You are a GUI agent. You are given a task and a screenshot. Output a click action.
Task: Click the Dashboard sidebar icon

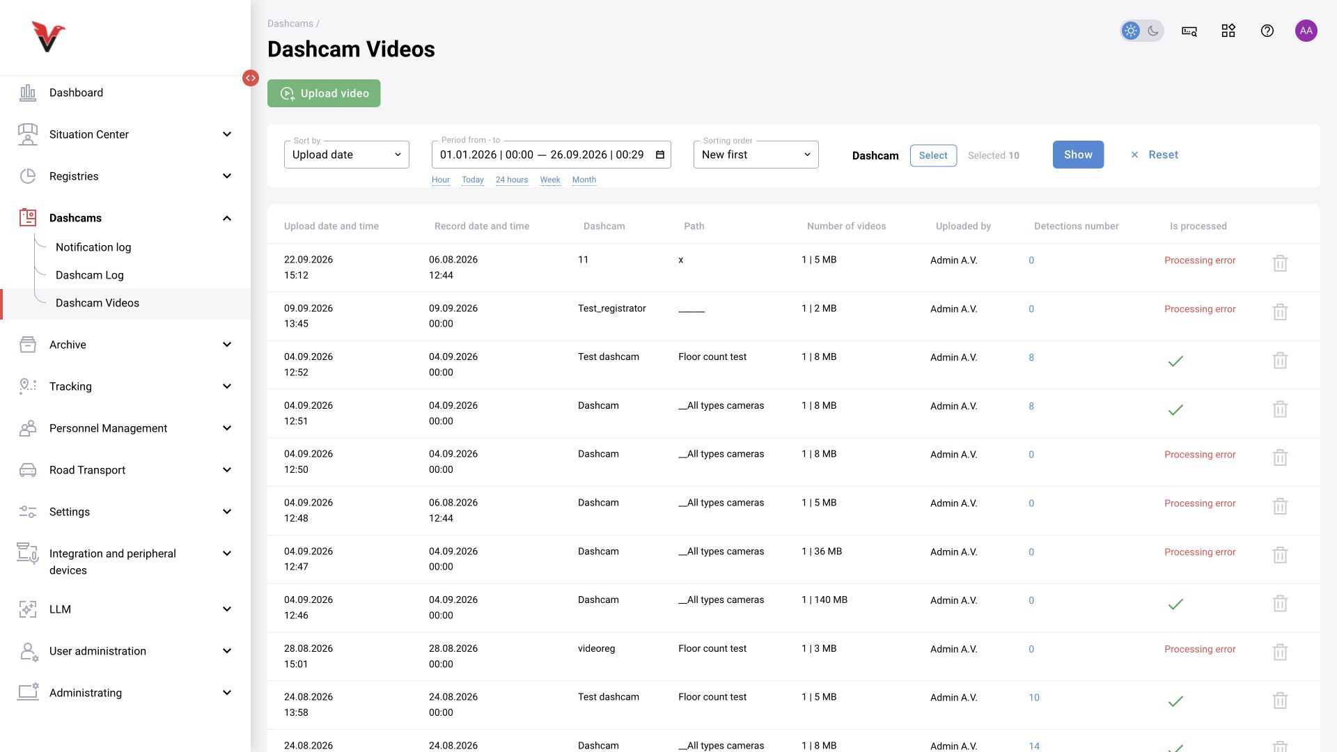[x=28, y=93]
